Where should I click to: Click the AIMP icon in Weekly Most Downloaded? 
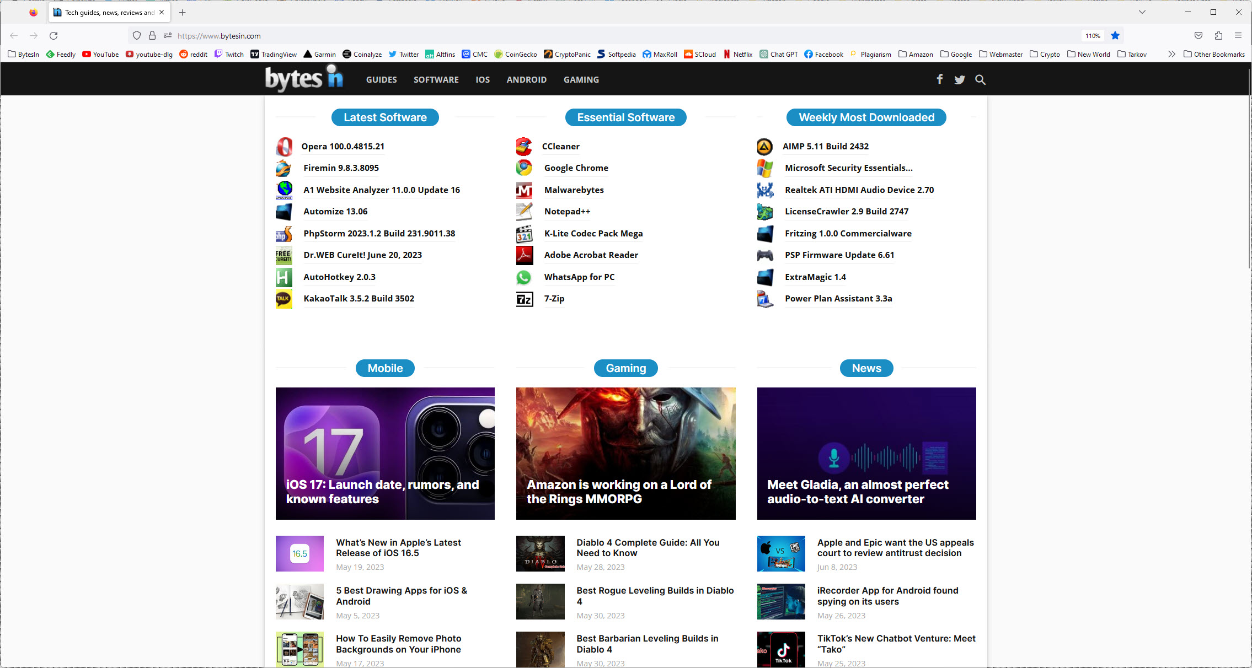764,147
